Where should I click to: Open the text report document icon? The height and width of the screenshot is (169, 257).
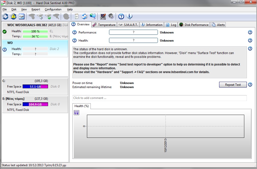point(76,16)
